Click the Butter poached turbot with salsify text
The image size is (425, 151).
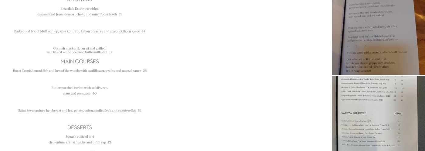point(80,88)
